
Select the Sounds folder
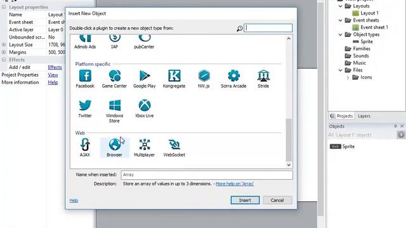(357, 56)
